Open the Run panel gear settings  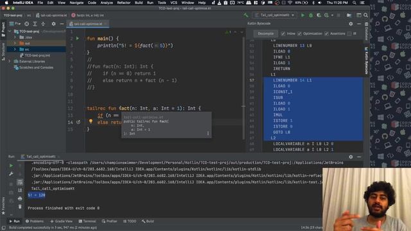[351, 157]
